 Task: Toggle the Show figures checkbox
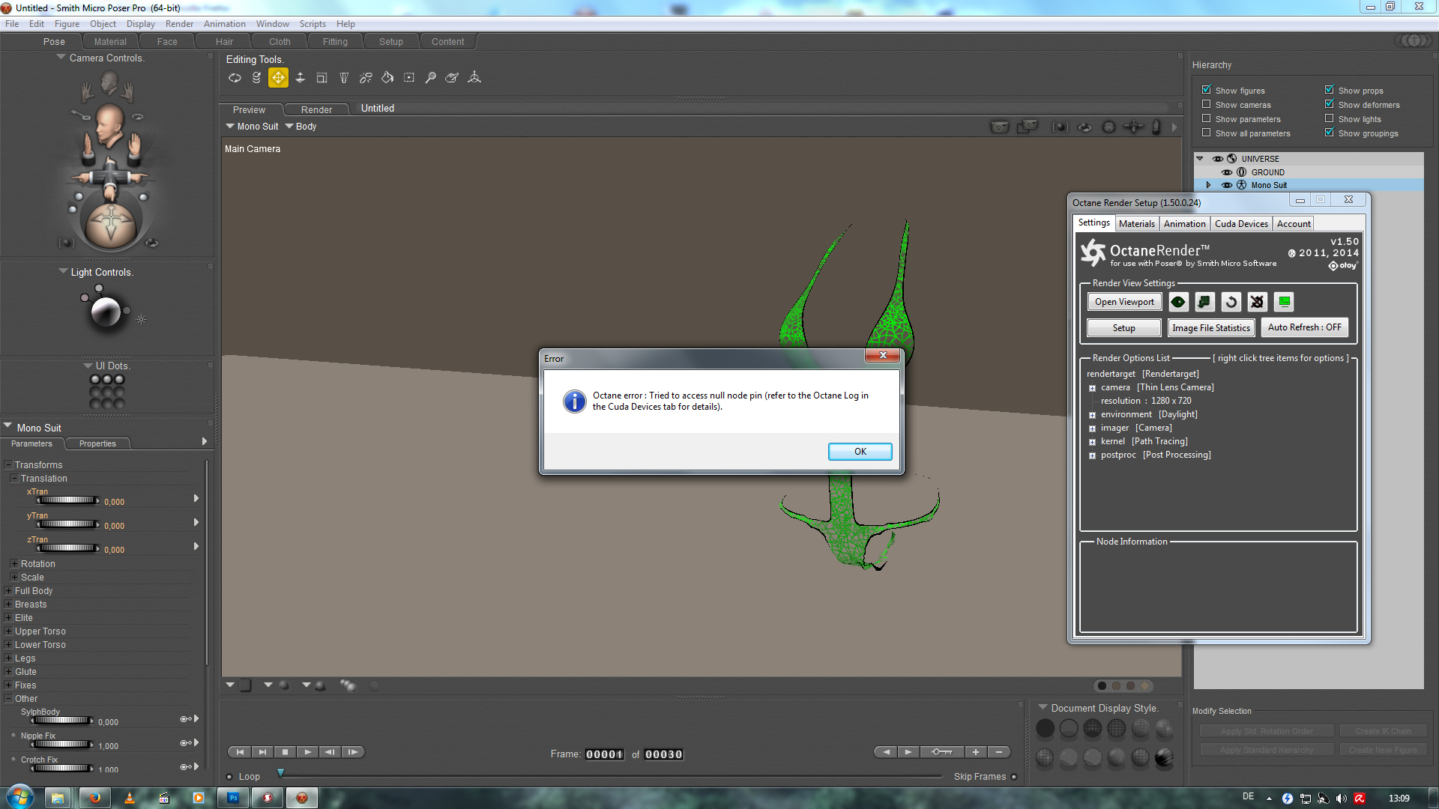click(x=1207, y=90)
